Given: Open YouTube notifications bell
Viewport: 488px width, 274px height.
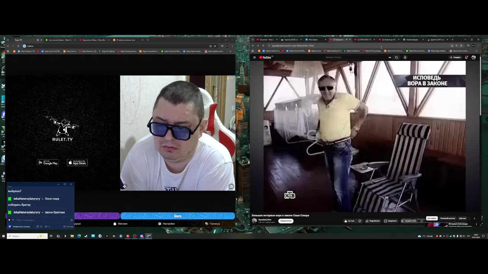Looking at the screenshot, I should pyautogui.click(x=466, y=57).
